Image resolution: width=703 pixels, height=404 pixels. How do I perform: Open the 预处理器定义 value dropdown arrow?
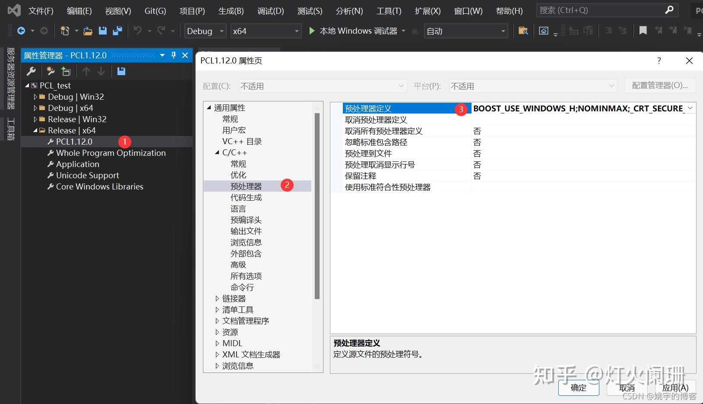pos(690,108)
